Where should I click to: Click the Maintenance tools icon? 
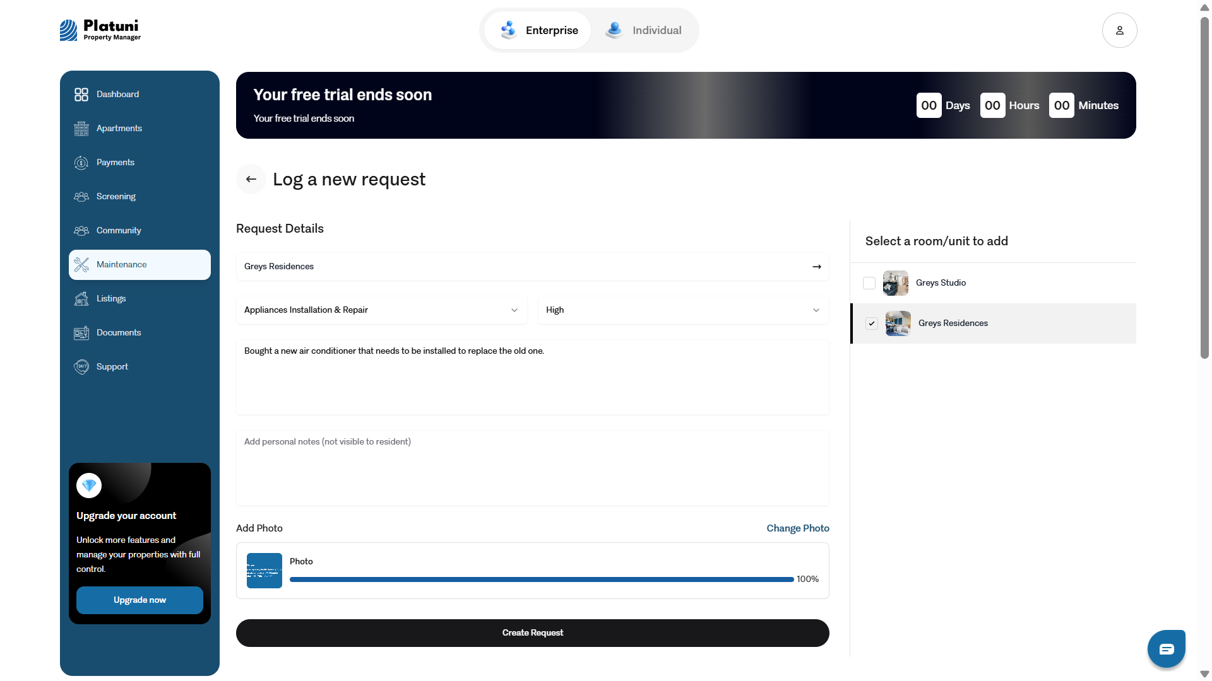tap(81, 265)
